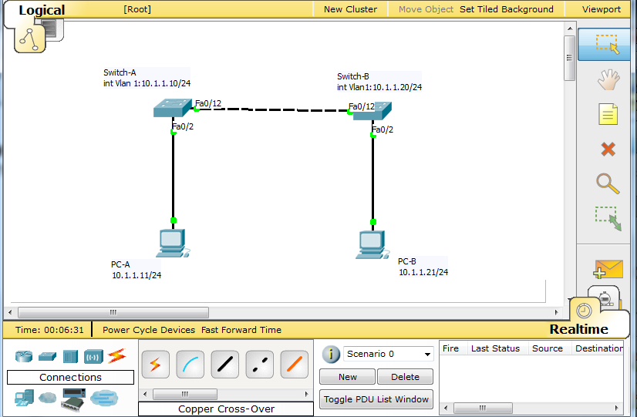Select the Connections lightning category
This screenshot has height=417, width=637.
pyautogui.click(x=116, y=356)
